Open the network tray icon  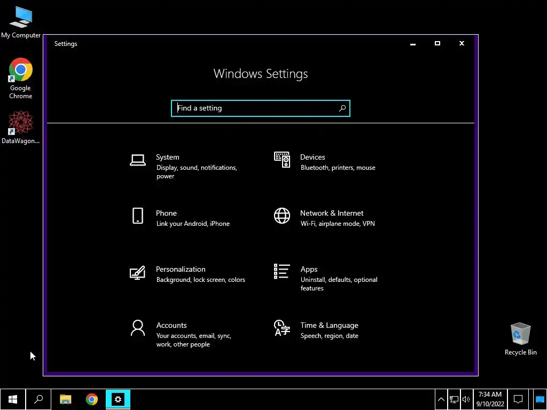point(454,399)
